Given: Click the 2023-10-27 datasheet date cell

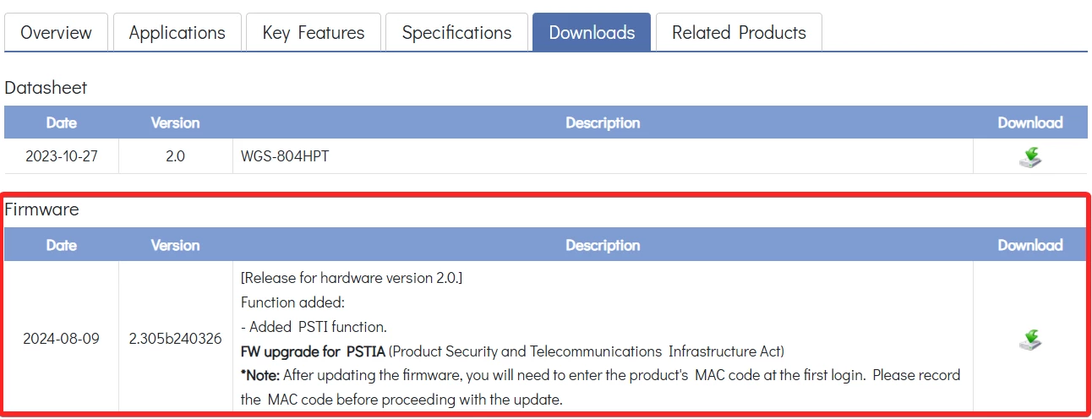Looking at the screenshot, I should click(x=61, y=156).
